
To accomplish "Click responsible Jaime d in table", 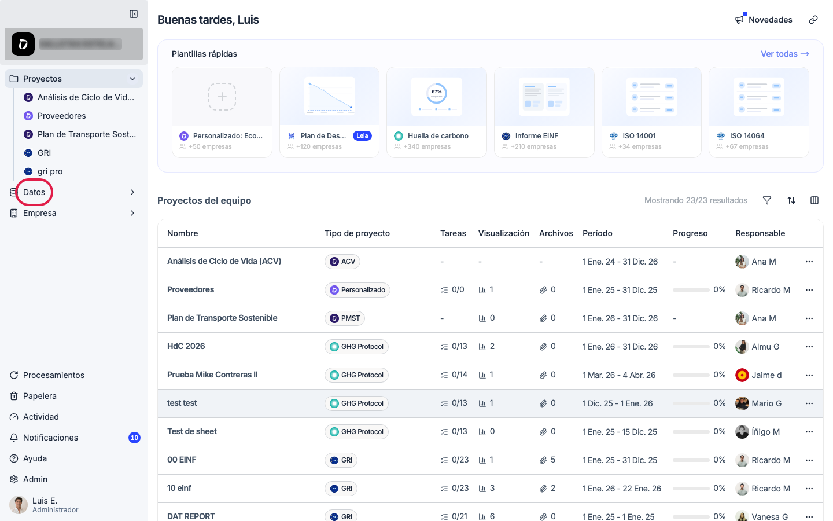I will pyautogui.click(x=758, y=375).
